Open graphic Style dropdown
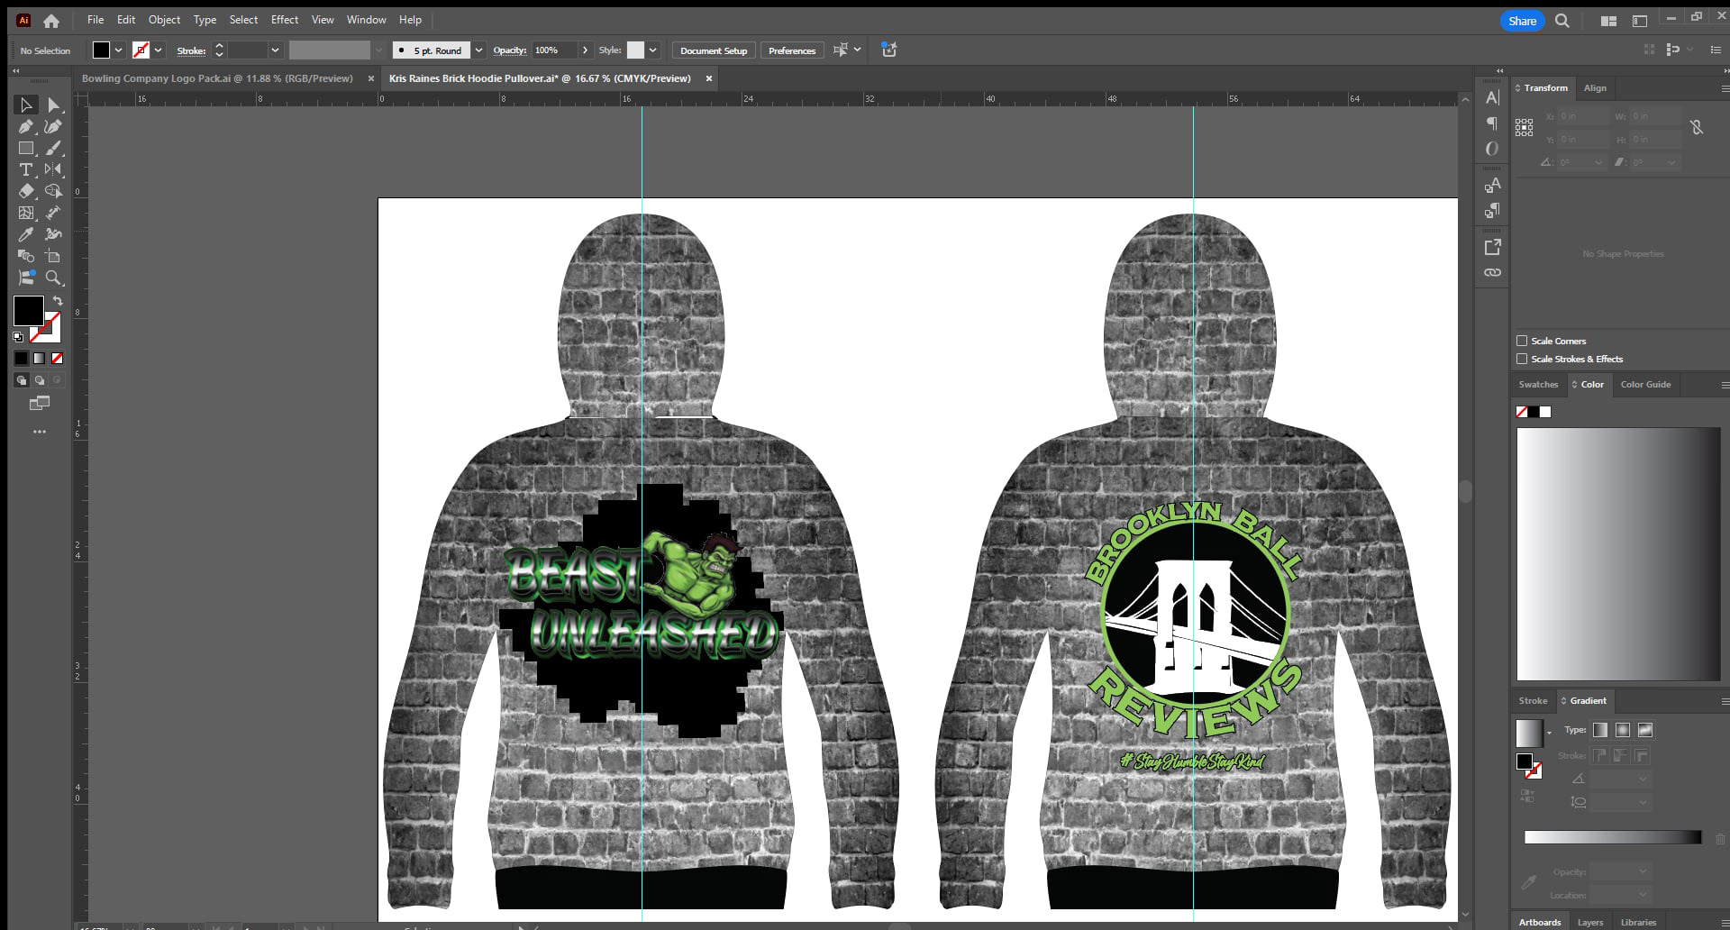The image size is (1730, 930). (x=652, y=50)
